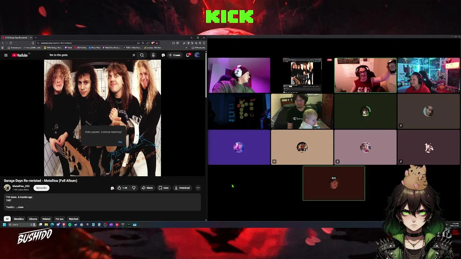Viewport: 461px width, 259px height.
Task: Select participant tile raising a mug
Action: (365, 75)
